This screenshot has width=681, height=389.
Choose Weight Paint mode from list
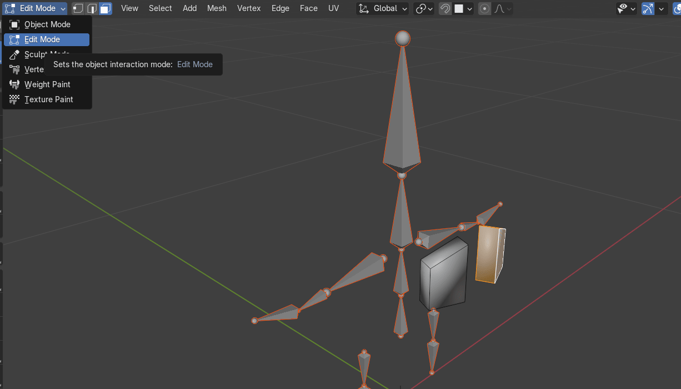click(47, 84)
